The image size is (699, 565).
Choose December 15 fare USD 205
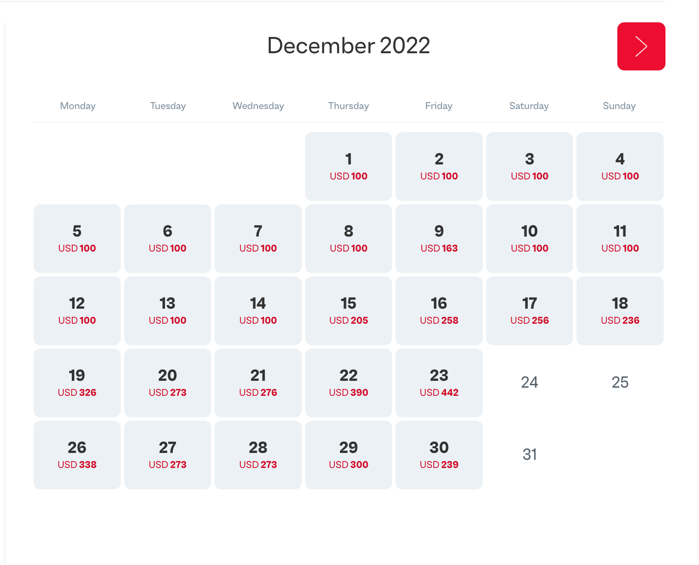[x=348, y=311]
